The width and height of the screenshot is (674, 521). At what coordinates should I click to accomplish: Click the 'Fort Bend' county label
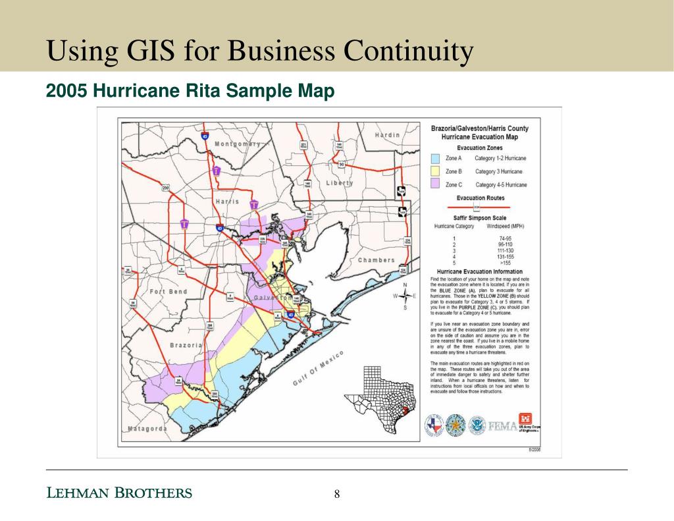point(168,291)
